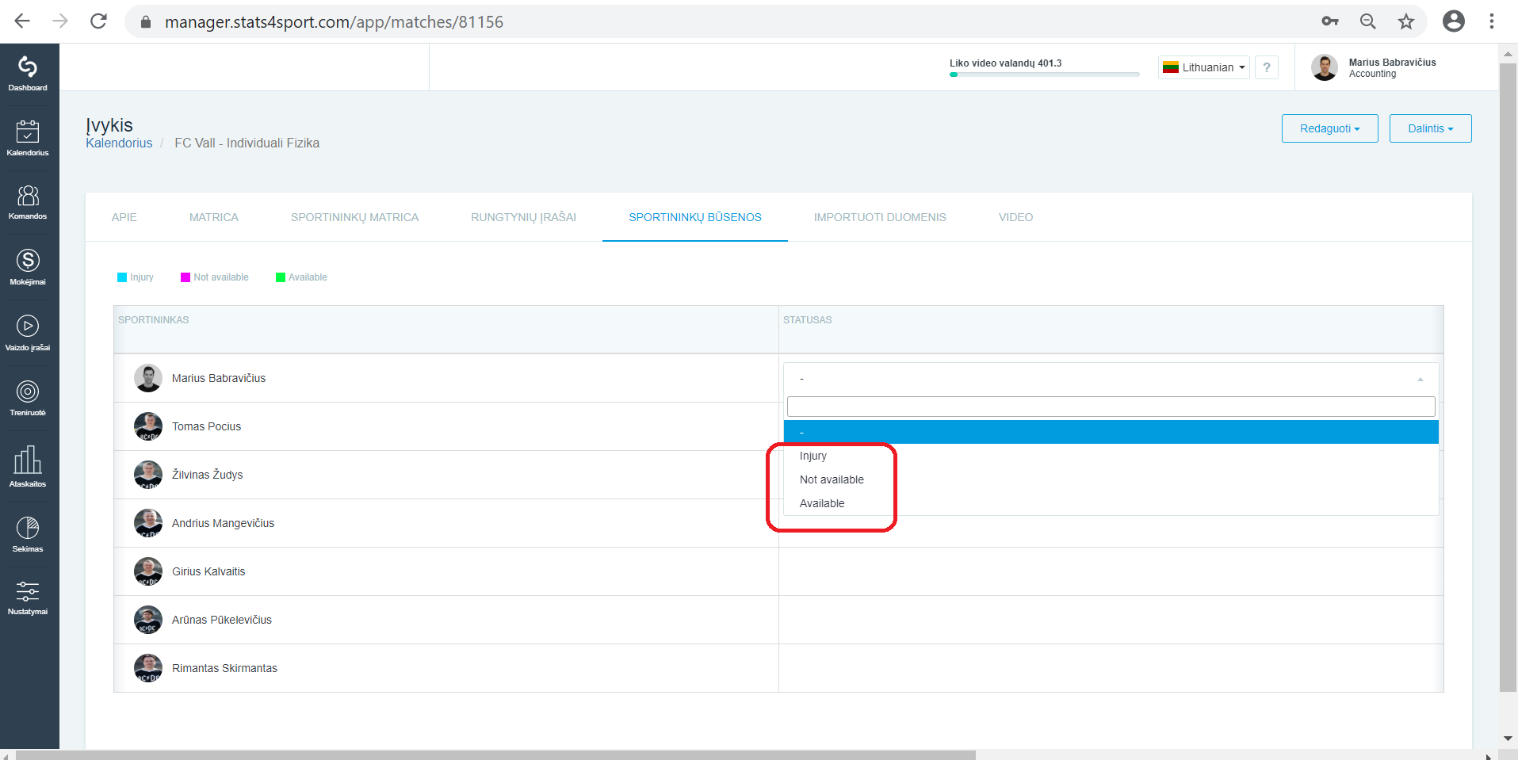
Task: Click the user name Marius Babravičius in header
Action: [x=1393, y=62]
